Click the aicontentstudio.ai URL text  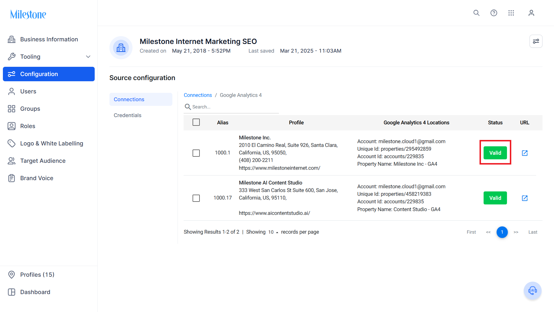(x=274, y=213)
